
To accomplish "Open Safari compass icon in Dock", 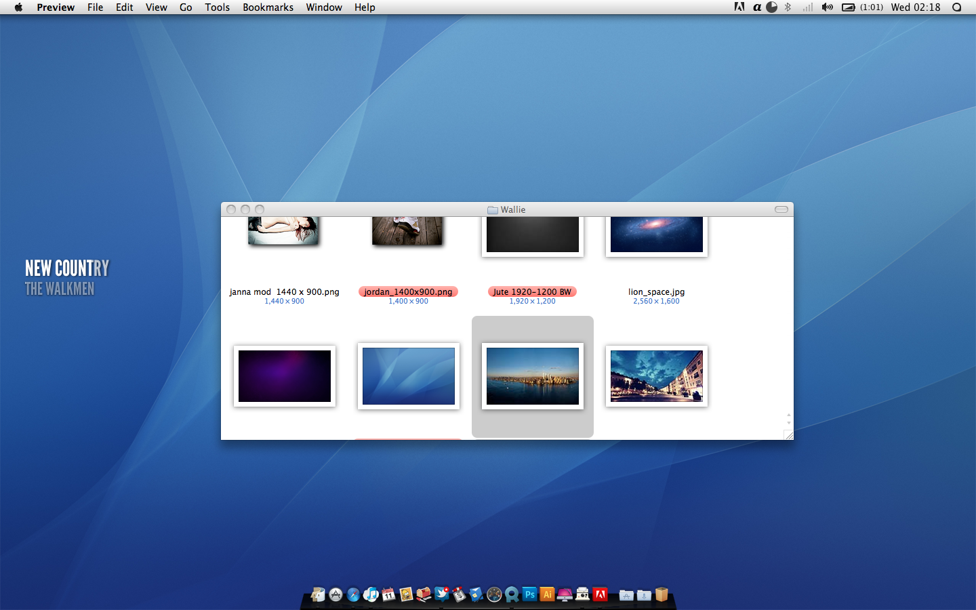I will [x=353, y=594].
